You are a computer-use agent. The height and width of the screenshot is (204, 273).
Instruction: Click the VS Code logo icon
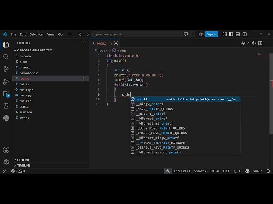5,34
